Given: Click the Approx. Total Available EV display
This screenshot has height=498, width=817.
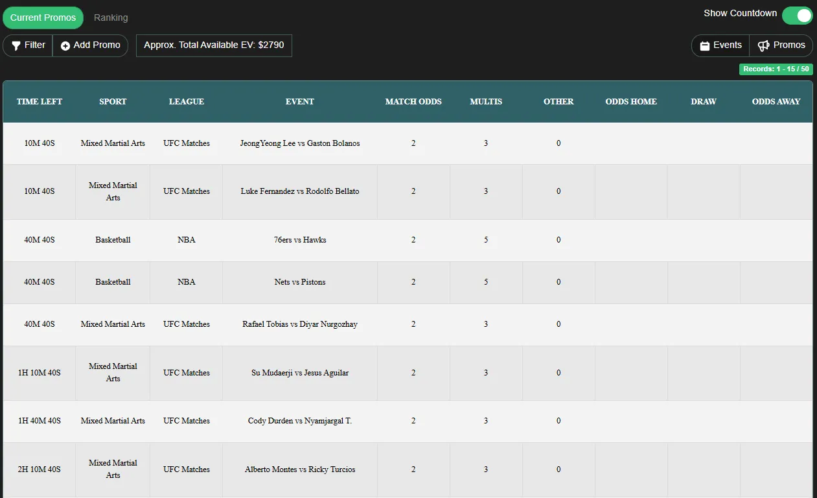Looking at the screenshot, I should click(214, 45).
